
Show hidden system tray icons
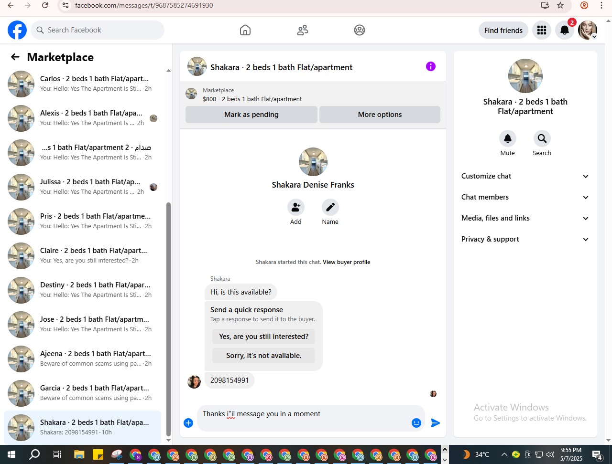pos(504,454)
